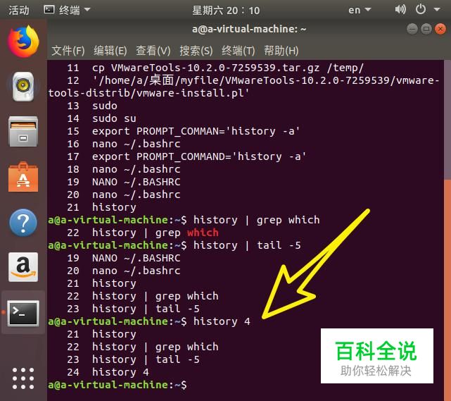Close the terminal window
Screen dimensions: 451x401
tap(440, 29)
